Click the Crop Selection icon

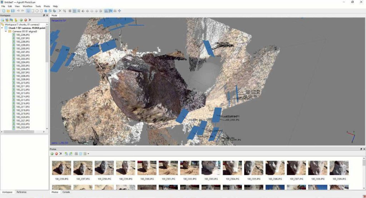tap(64, 11)
